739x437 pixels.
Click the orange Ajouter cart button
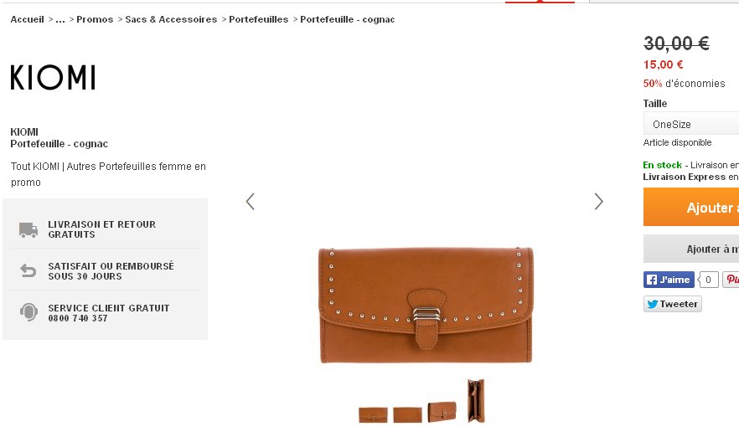[x=691, y=208]
